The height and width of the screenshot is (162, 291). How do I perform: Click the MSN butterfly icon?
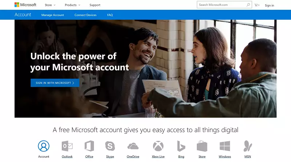click(248, 146)
